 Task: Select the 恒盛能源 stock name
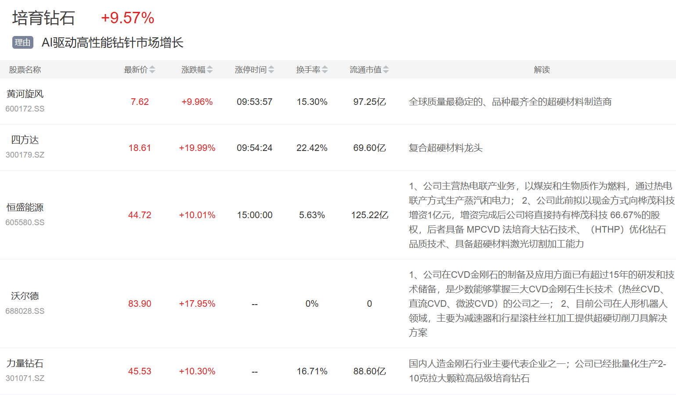tap(25, 208)
